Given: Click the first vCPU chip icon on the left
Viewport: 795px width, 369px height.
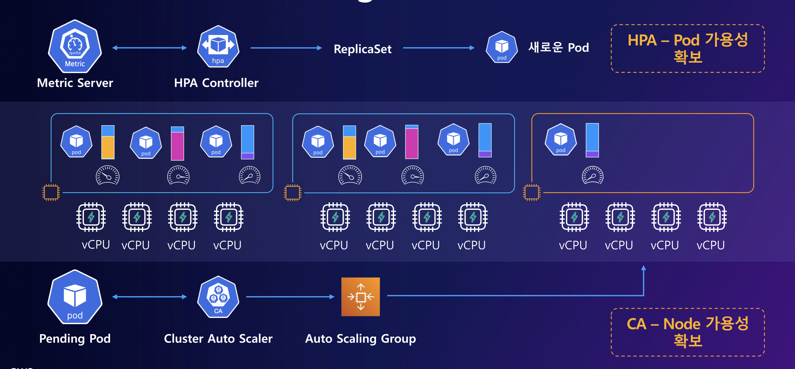Looking at the screenshot, I should (91, 217).
